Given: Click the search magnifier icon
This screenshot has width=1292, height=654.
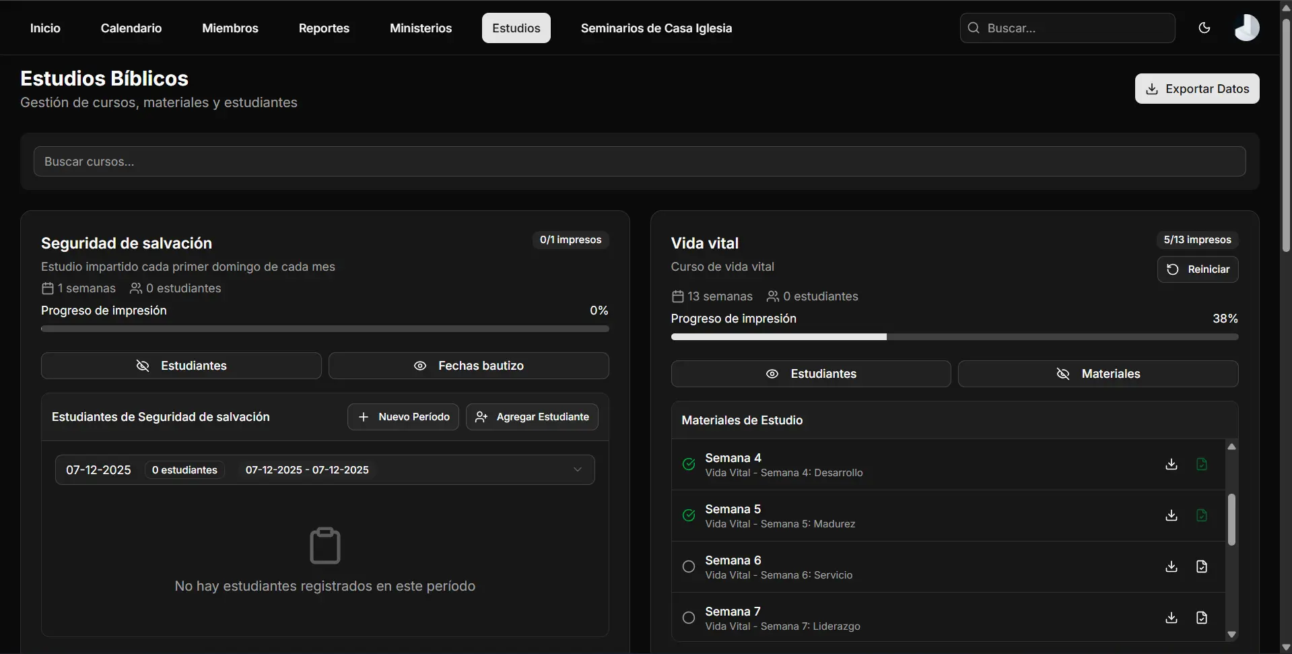Looking at the screenshot, I should (974, 28).
